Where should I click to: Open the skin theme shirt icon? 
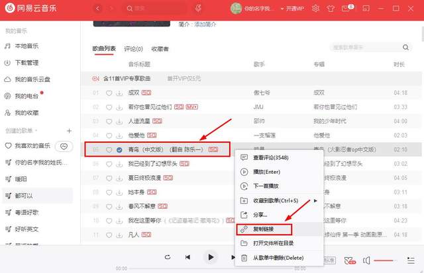pyautogui.click(x=331, y=9)
